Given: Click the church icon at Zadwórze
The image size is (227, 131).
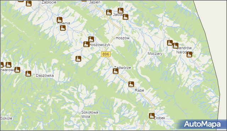Looking at the screenshot, I should [x=116, y=71].
